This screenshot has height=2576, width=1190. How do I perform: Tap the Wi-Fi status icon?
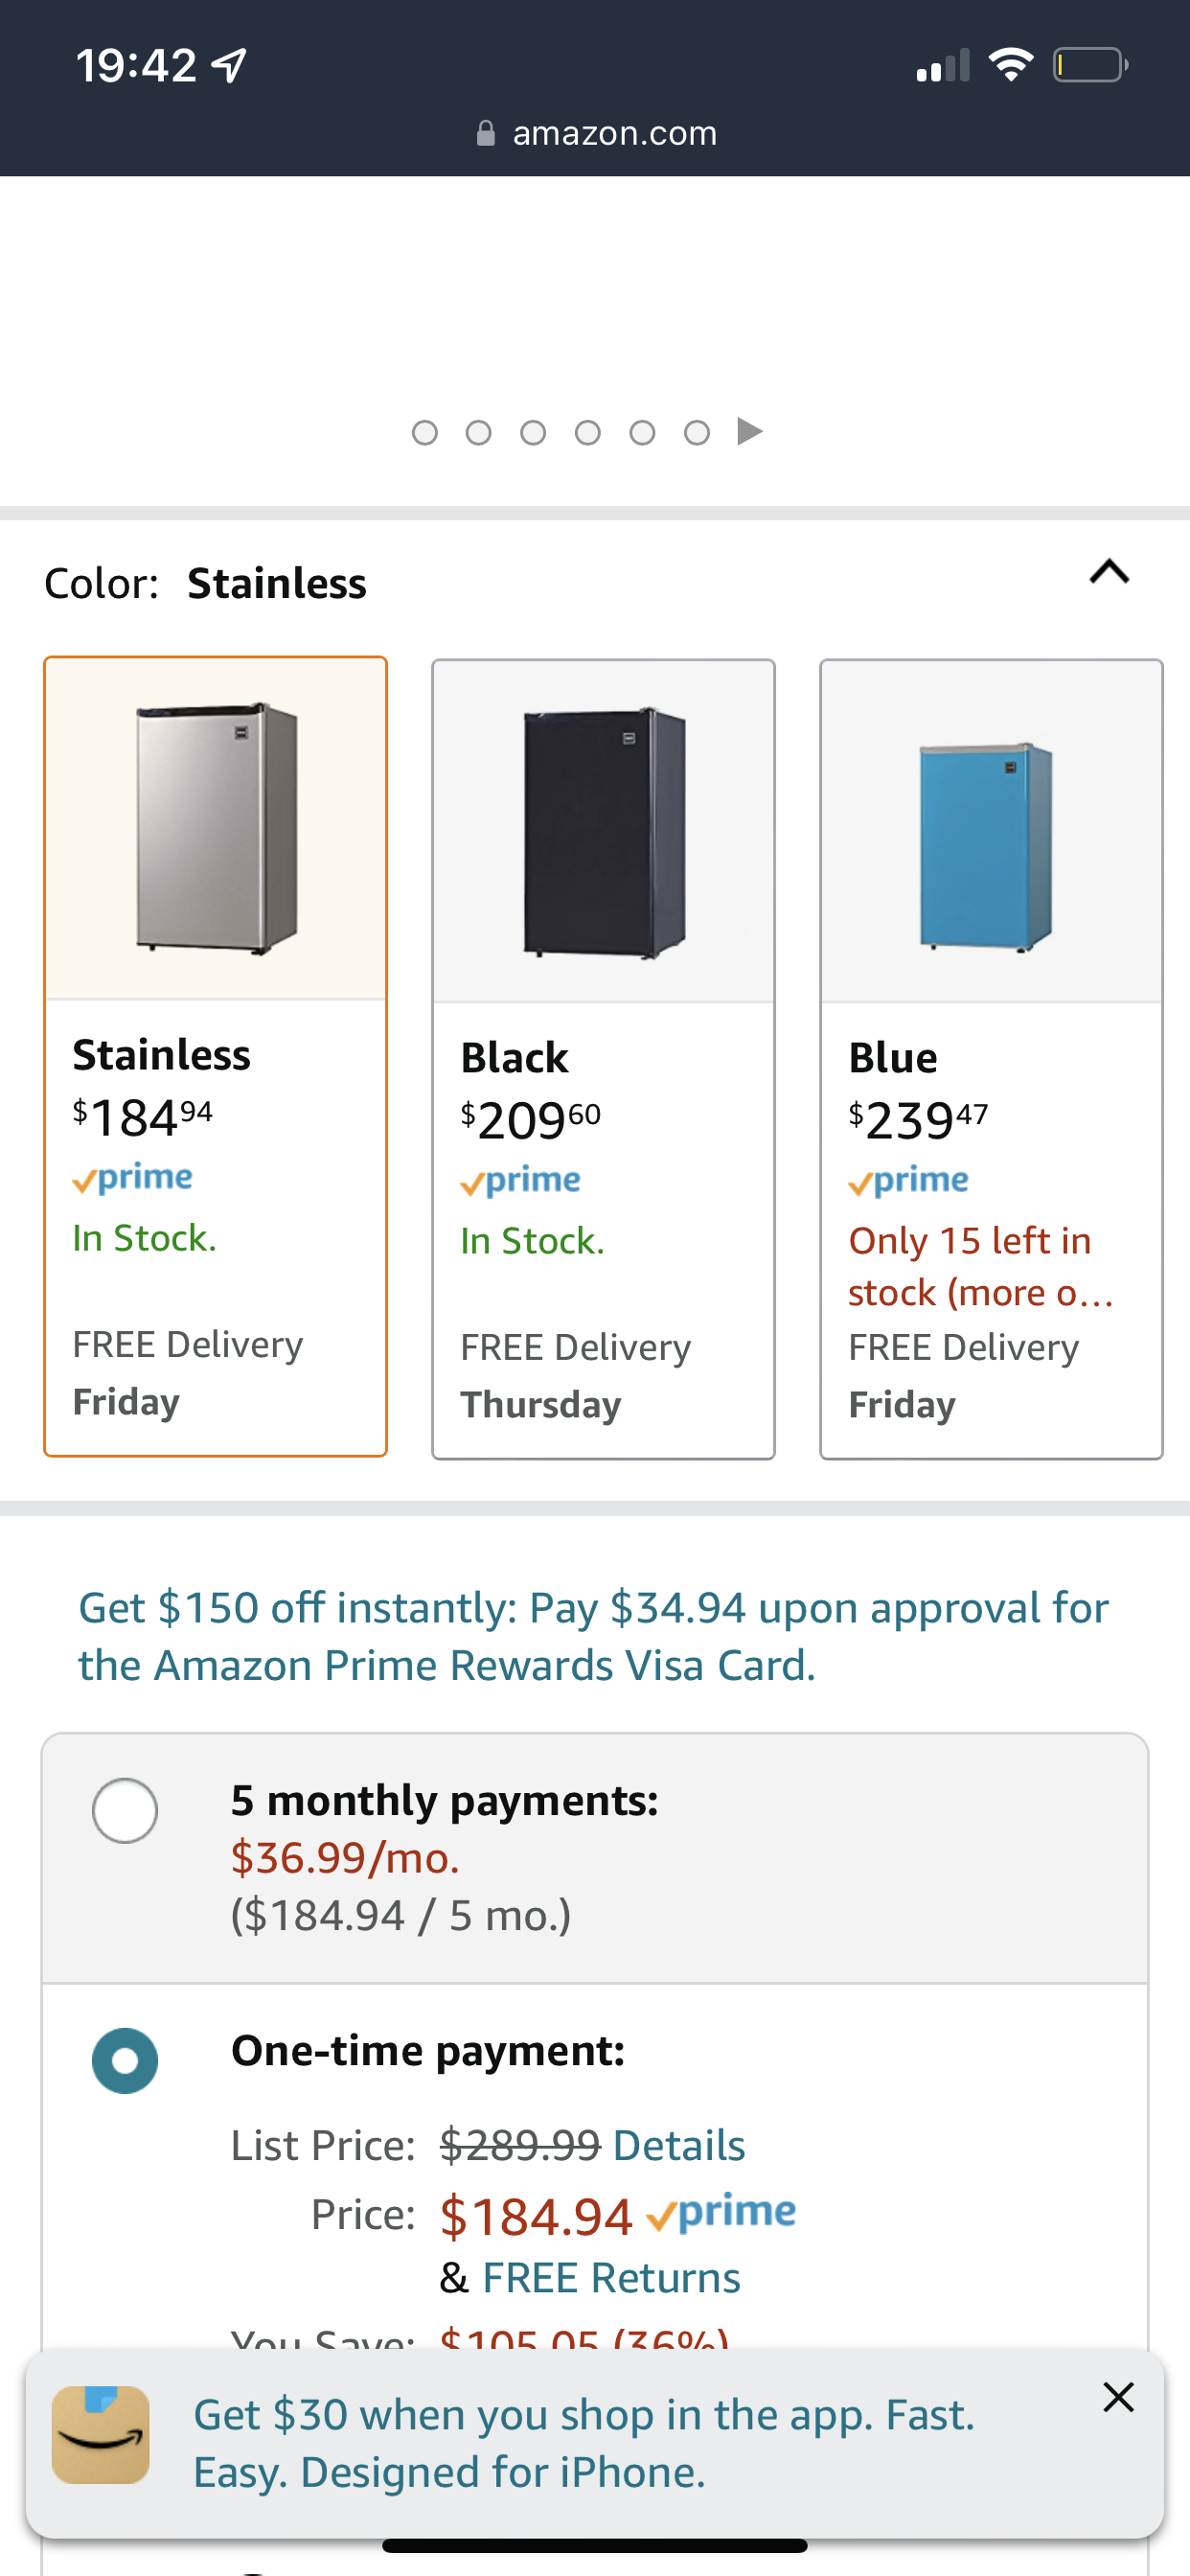1010,66
